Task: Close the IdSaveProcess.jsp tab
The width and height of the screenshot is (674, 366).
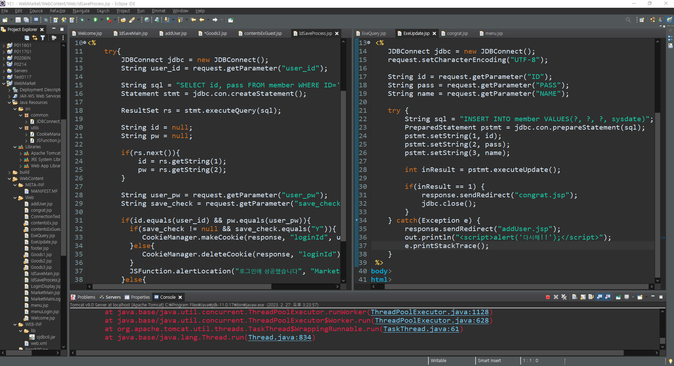Action: tap(337, 33)
